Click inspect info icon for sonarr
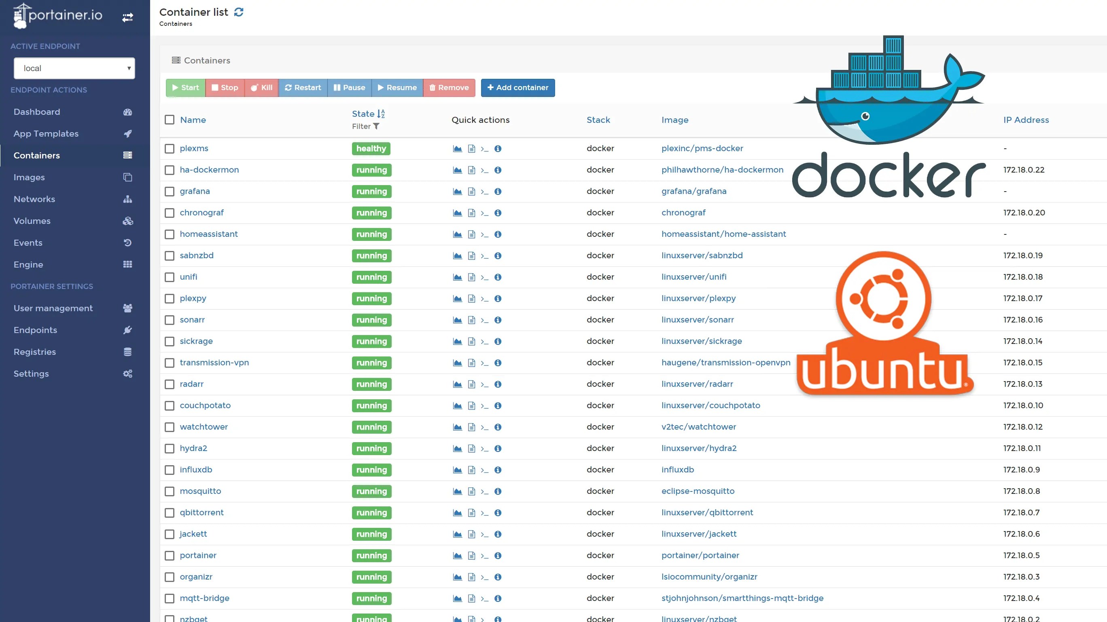1107x622 pixels. coord(498,320)
